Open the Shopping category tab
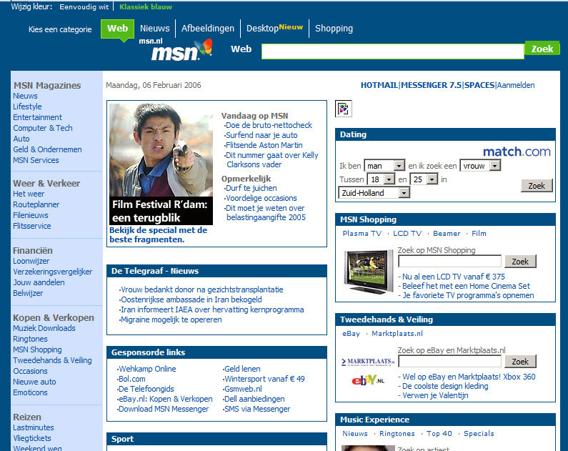Image resolution: width=568 pixels, height=451 pixels. 334,29
